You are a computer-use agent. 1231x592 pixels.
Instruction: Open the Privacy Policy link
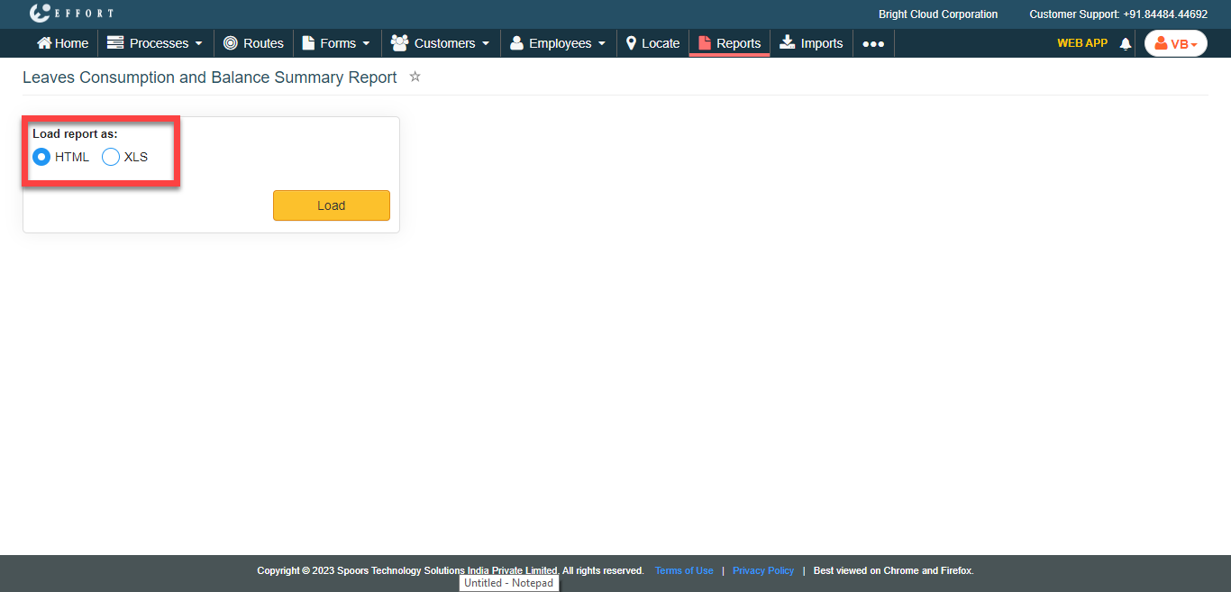763,570
